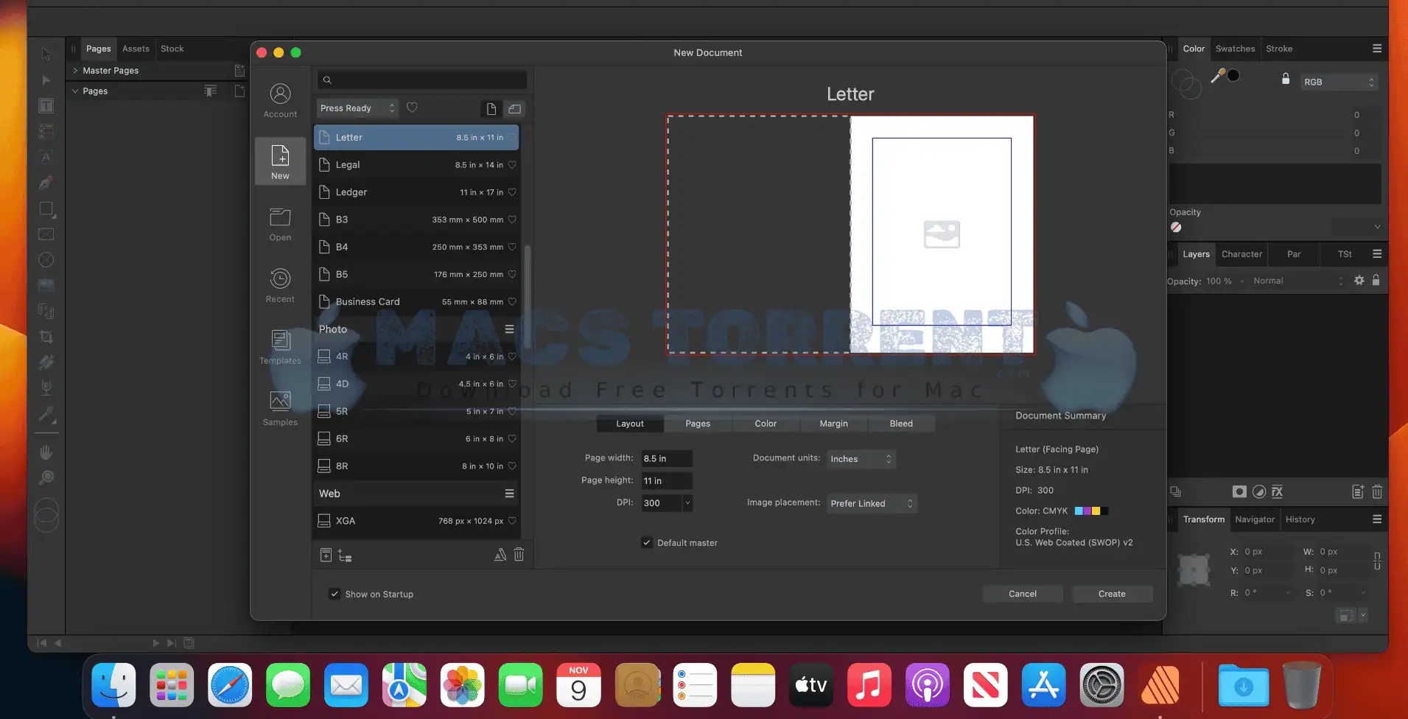
Task: Open the DPI dropdown arrow
Action: tap(687, 503)
